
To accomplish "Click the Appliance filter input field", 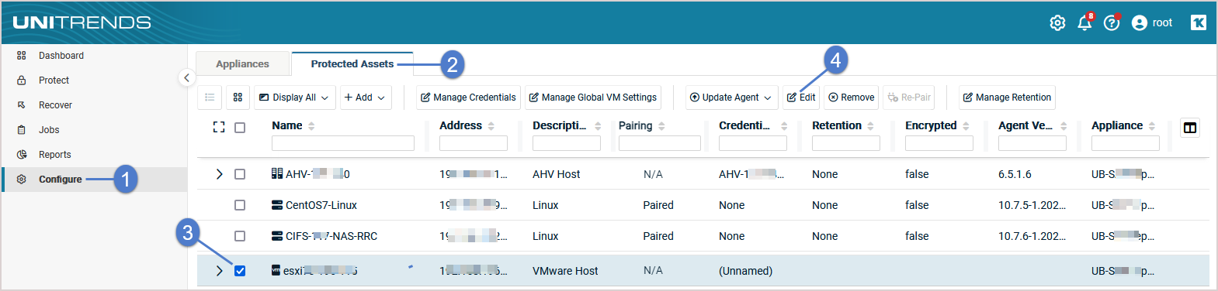I will pos(1126,143).
